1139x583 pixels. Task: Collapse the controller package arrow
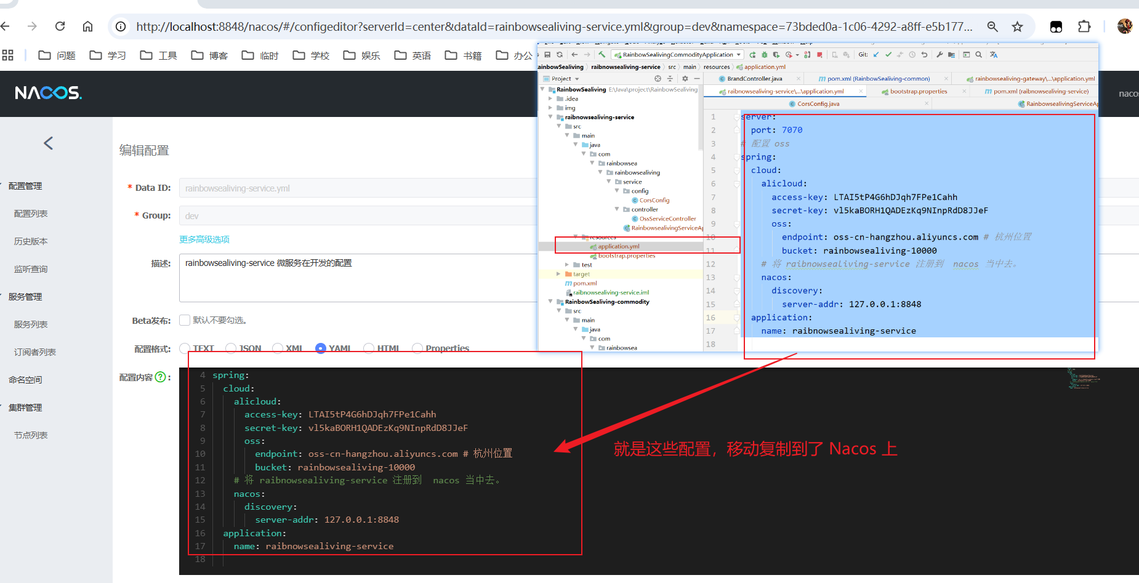coord(617,209)
